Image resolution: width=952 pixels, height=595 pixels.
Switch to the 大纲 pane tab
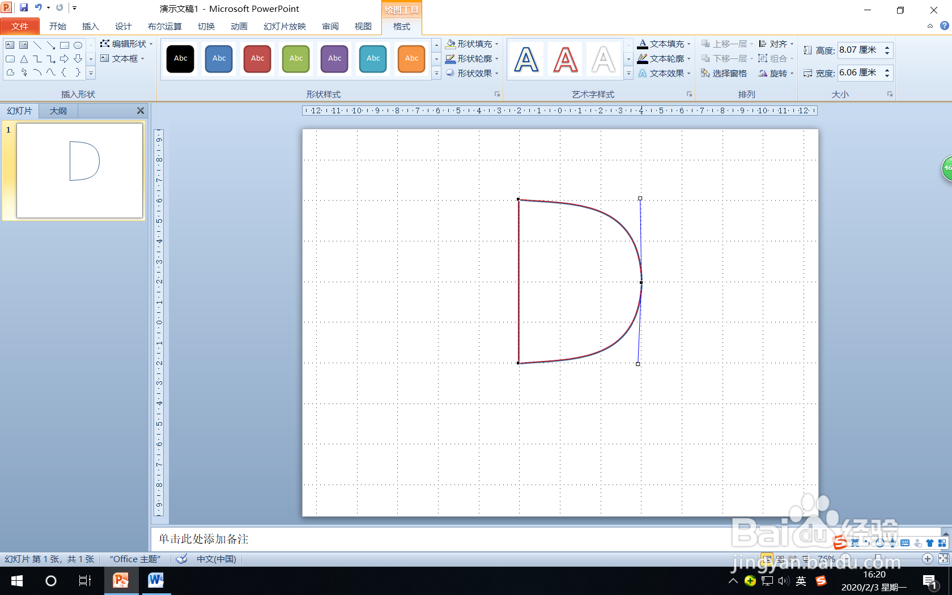[58, 110]
